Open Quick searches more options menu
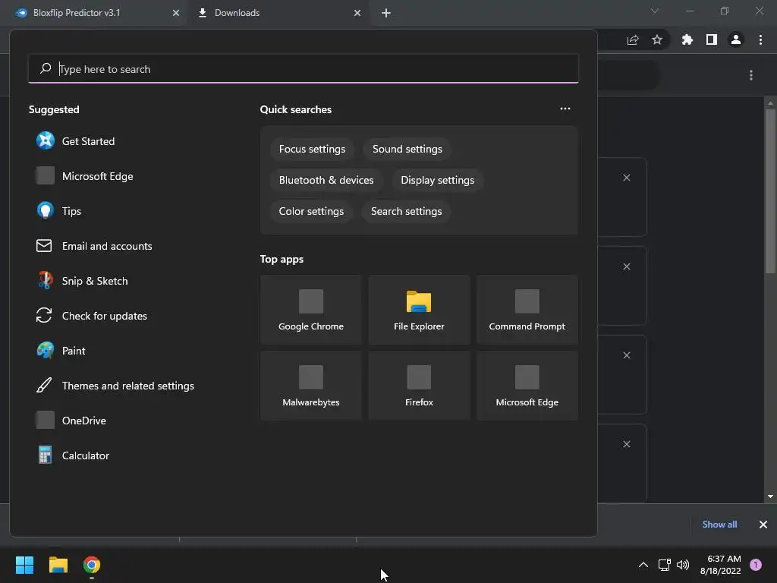Image resolution: width=777 pixels, height=583 pixels. pyautogui.click(x=565, y=109)
